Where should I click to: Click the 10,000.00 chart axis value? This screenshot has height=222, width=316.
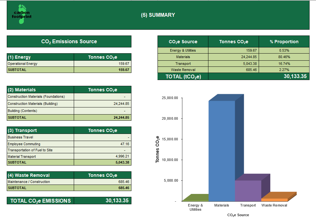click(x=170, y=160)
